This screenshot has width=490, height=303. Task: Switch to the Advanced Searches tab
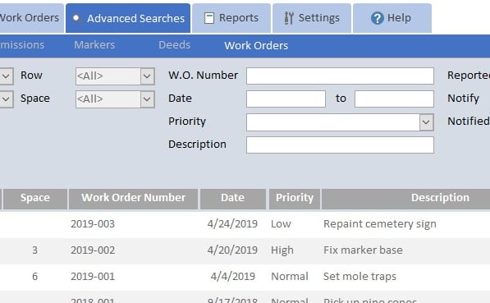point(128,18)
